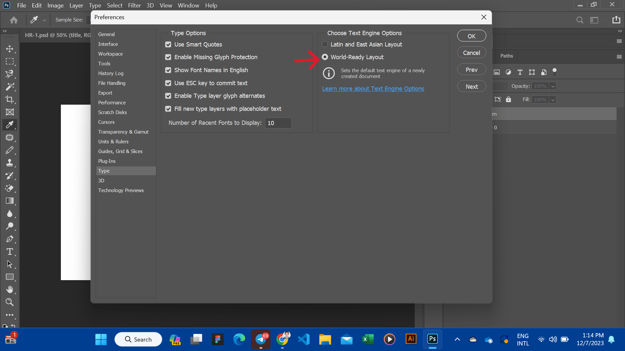Open the File menu
The image size is (625, 351).
click(x=21, y=6)
